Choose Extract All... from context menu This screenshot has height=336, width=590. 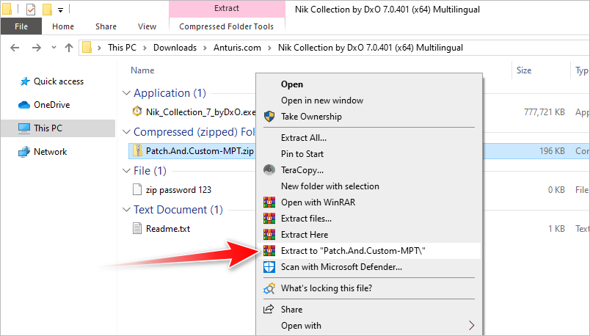click(303, 138)
